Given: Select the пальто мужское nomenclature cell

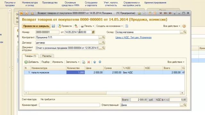Looking at the screenshot, I should coord(48,73).
